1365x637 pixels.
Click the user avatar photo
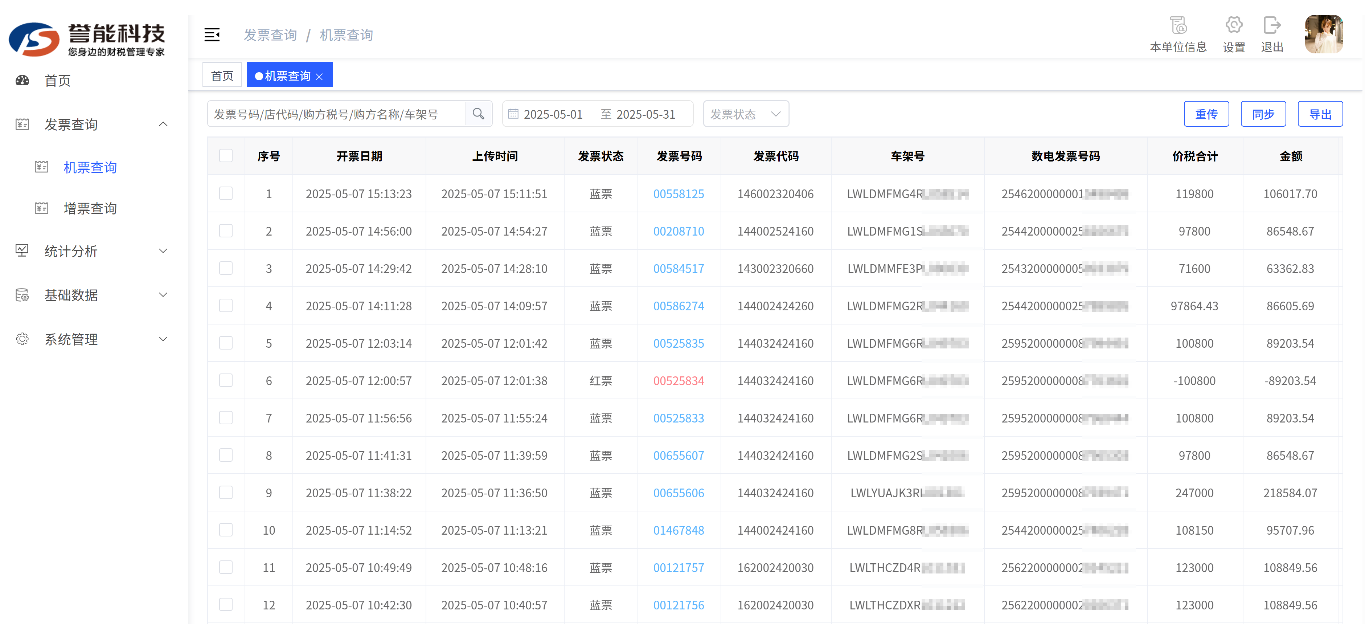[1324, 34]
